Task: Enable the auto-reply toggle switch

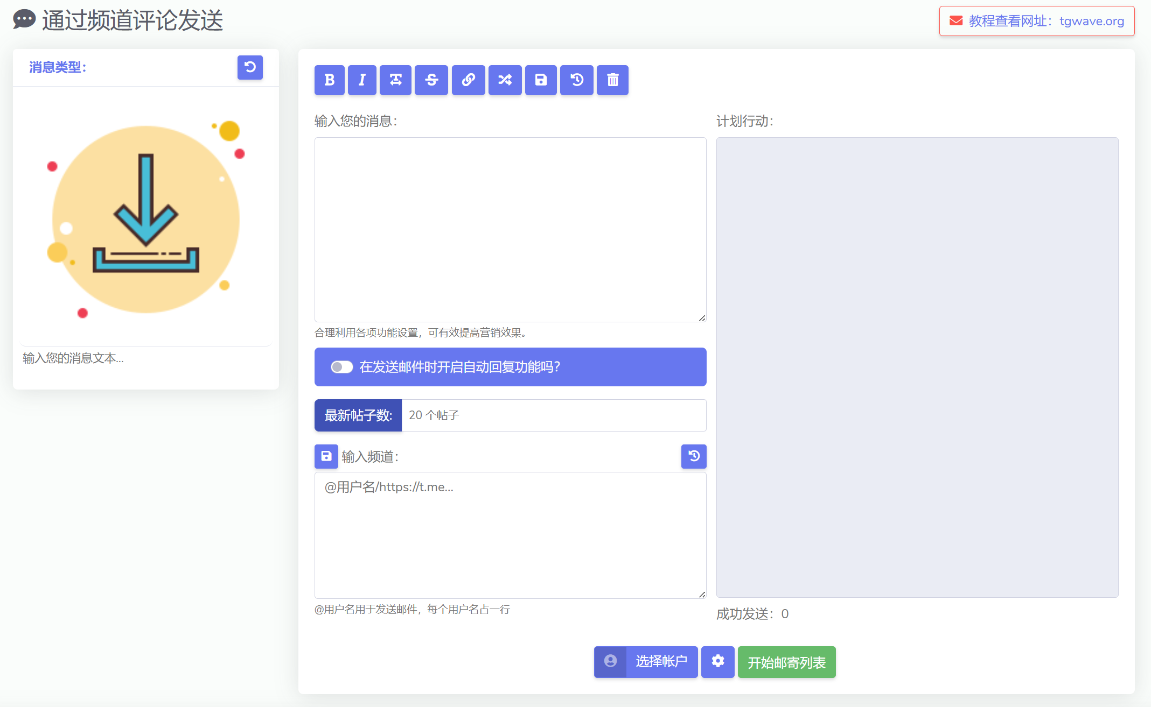Action: point(342,367)
